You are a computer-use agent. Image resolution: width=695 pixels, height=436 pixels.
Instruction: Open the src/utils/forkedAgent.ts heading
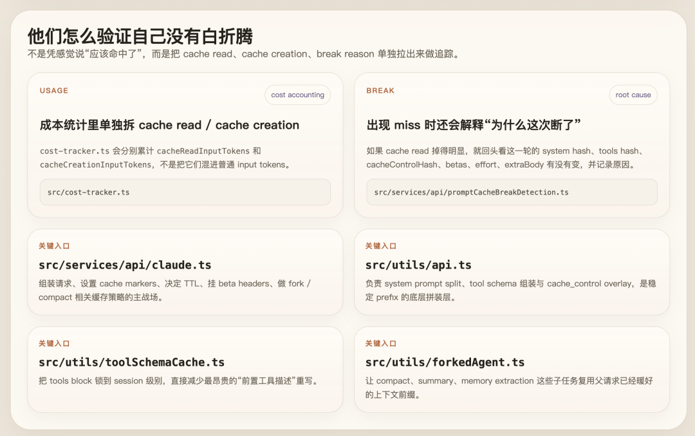(x=445, y=362)
